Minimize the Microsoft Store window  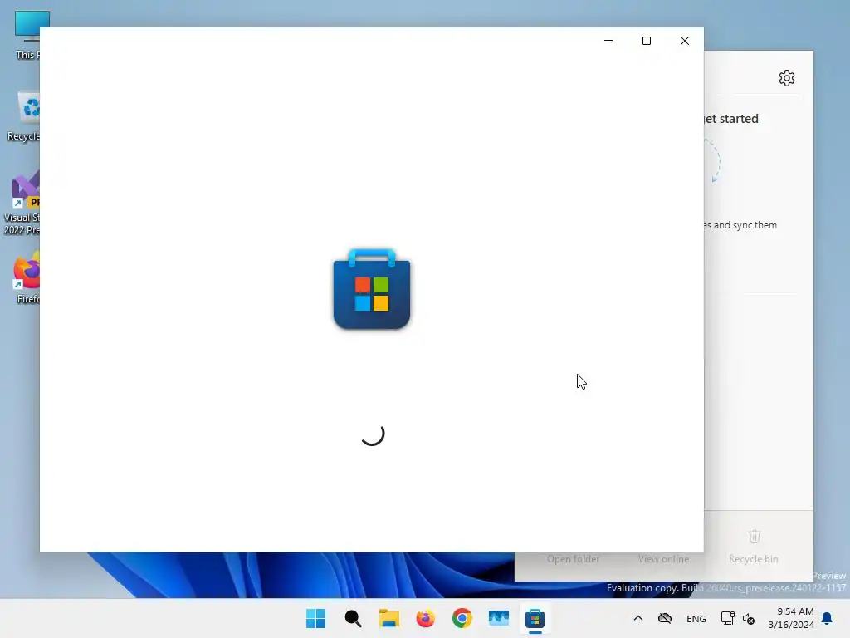tap(608, 41)
